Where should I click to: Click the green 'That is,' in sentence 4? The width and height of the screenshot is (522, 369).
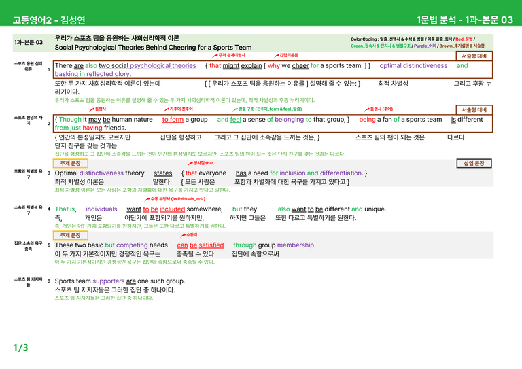point(65,209)
